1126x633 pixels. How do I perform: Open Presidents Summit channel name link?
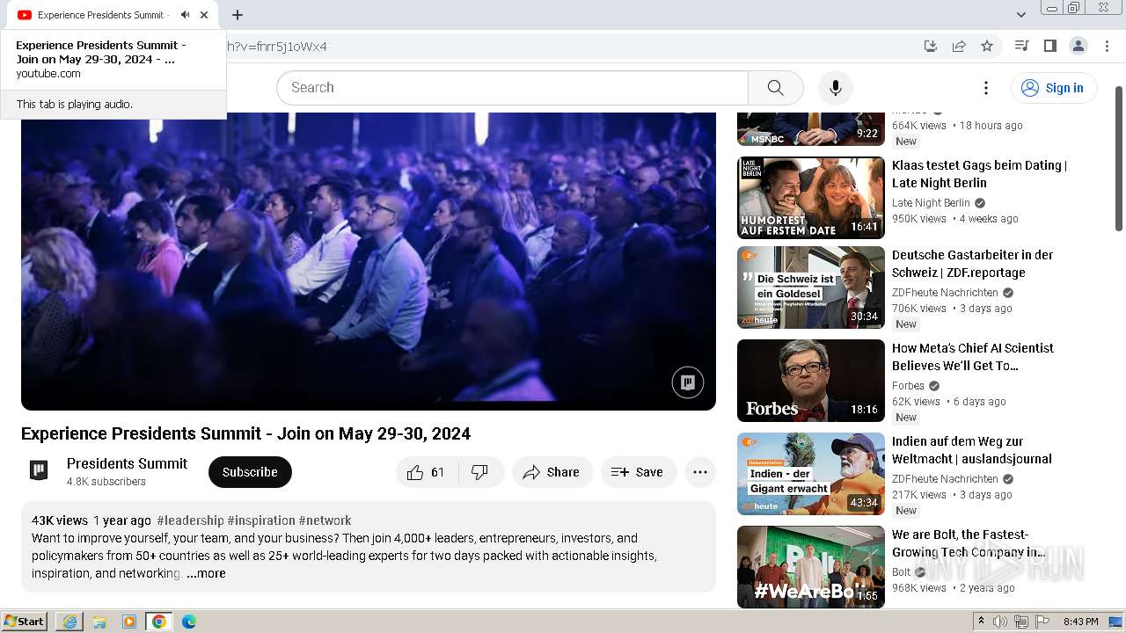coord(127,463)
